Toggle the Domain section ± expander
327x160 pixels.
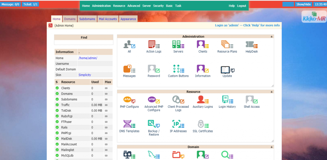click(x=272, y=147)
